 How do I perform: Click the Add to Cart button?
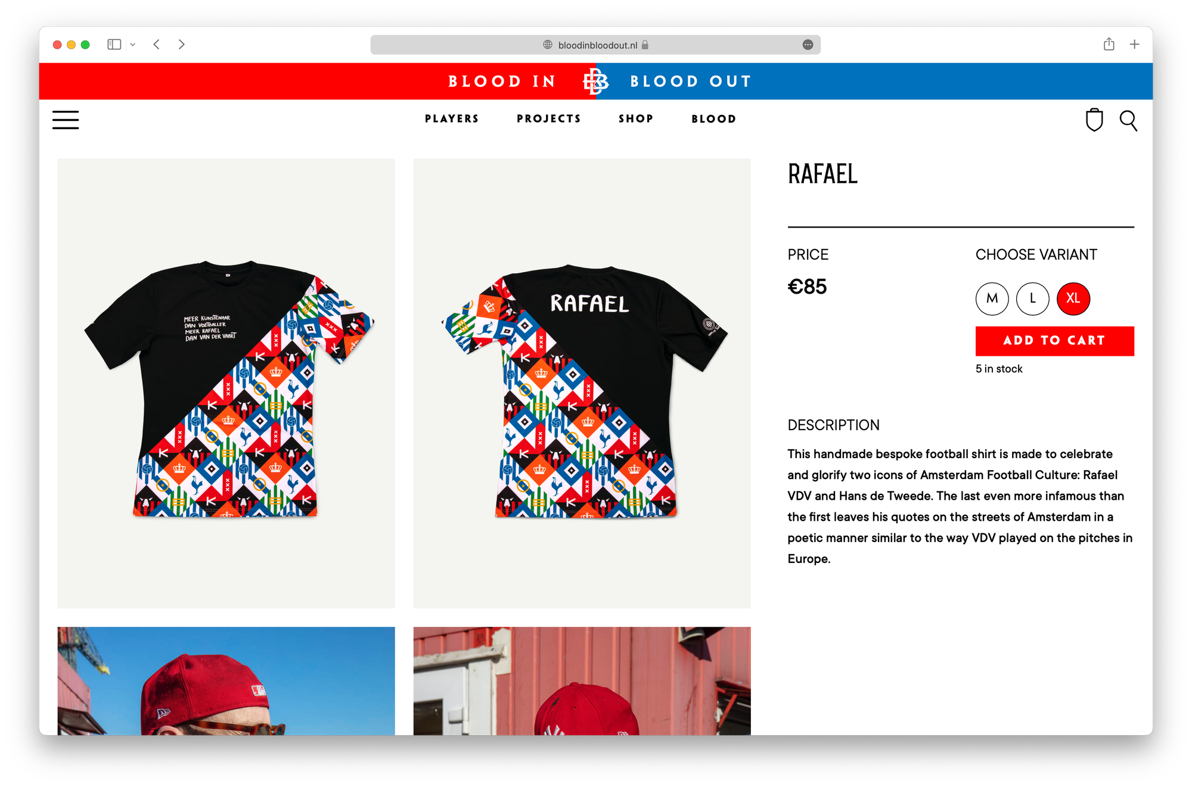click(x=1054, y=341)
